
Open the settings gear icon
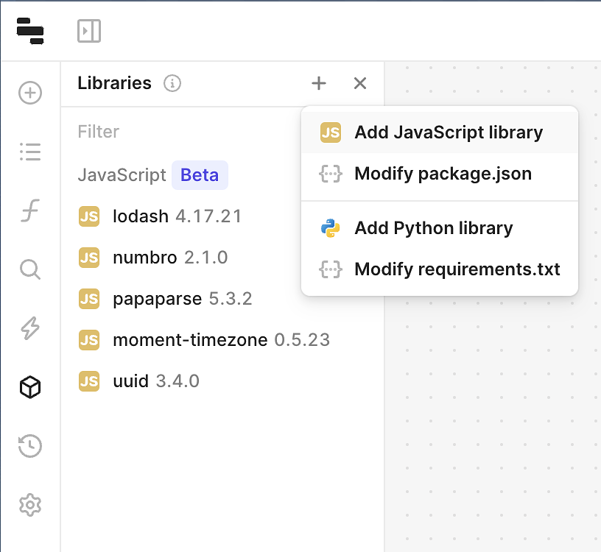tap(29, 505)
